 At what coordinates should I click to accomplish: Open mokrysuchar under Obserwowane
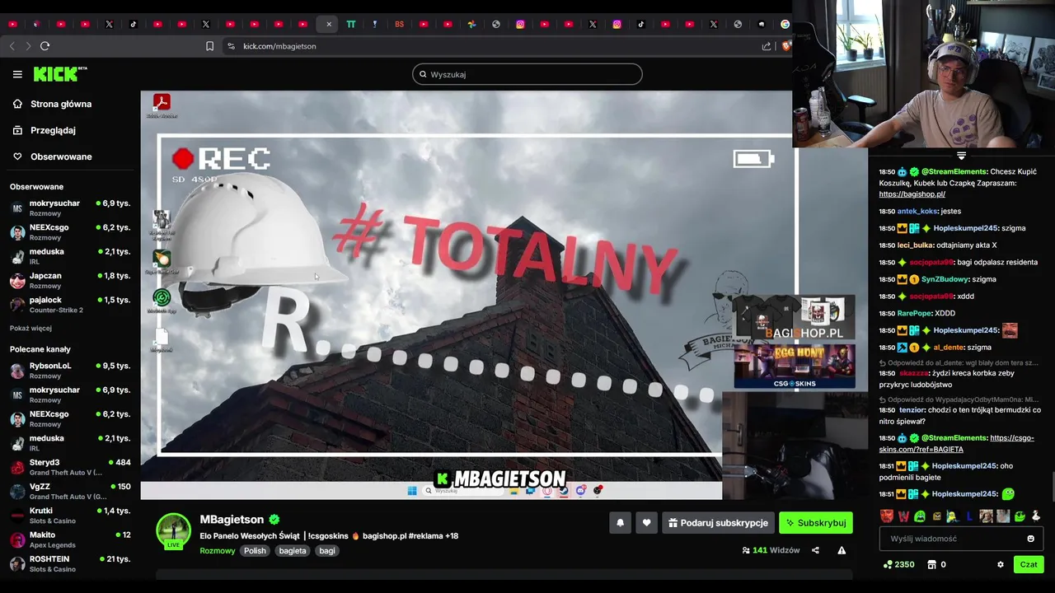tap(70, 208)
